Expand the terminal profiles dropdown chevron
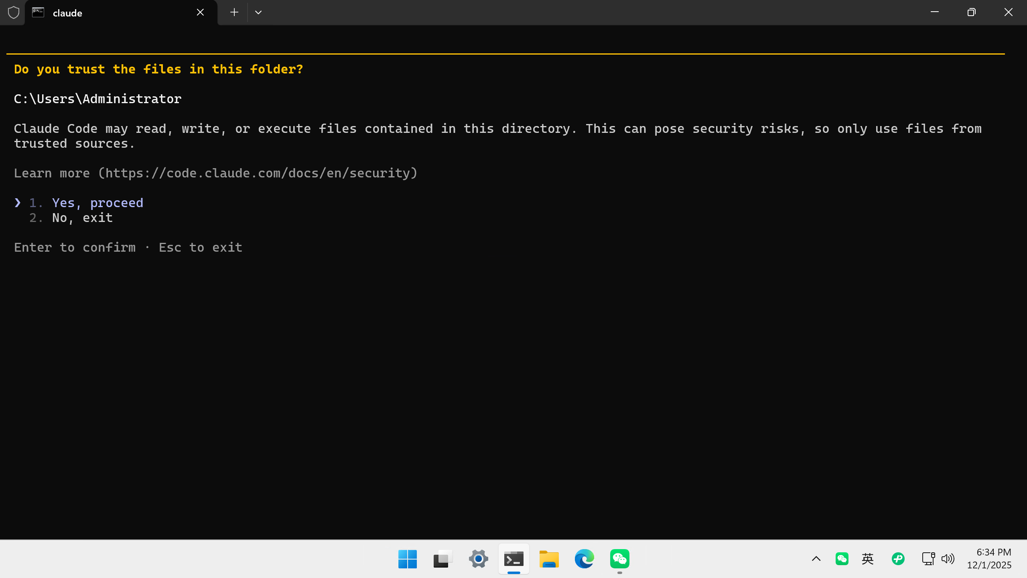 (258, 12)
